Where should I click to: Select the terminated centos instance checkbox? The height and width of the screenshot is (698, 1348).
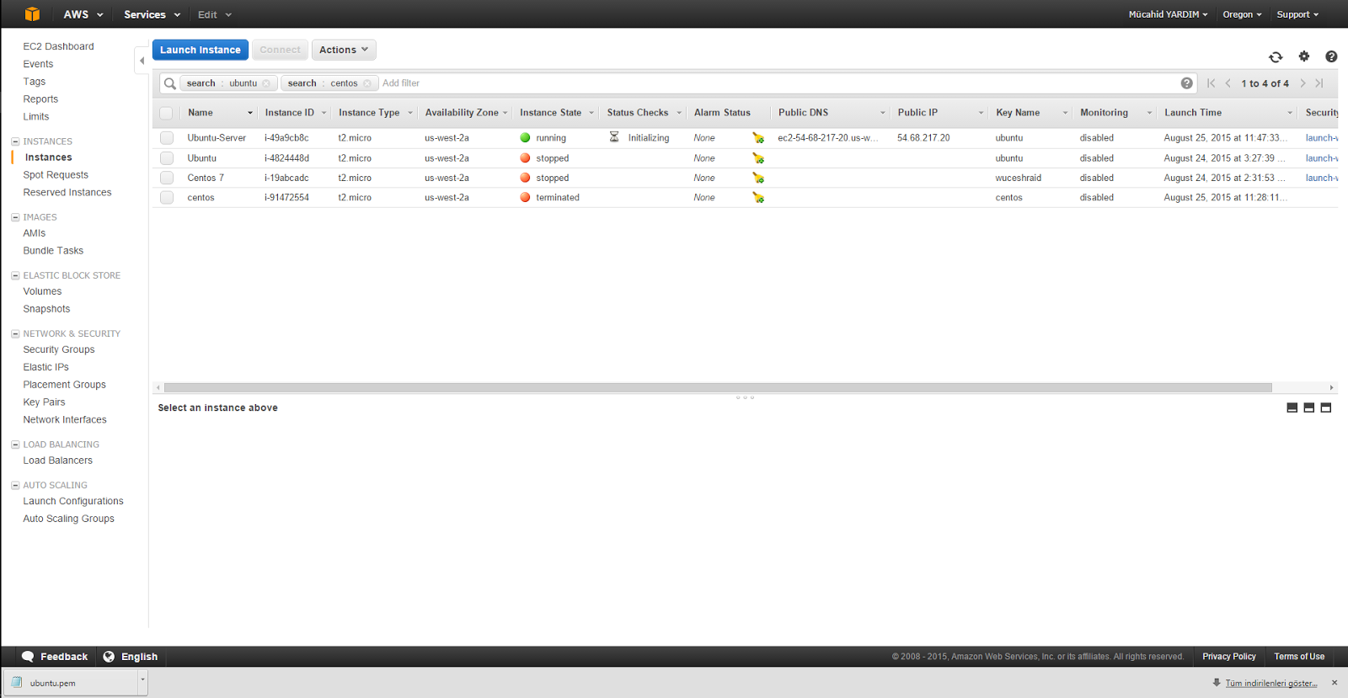pos(167,198)
